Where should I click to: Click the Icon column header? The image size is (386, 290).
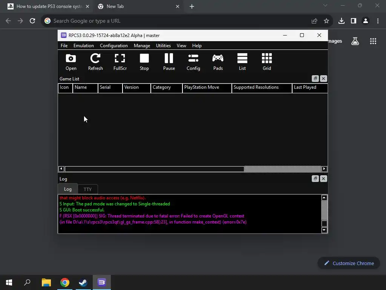(x=65, y=88)
